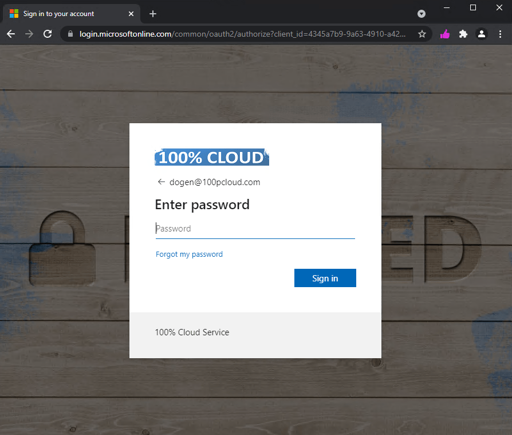Select the 'Sign in to your account' tab

[63, 14]
